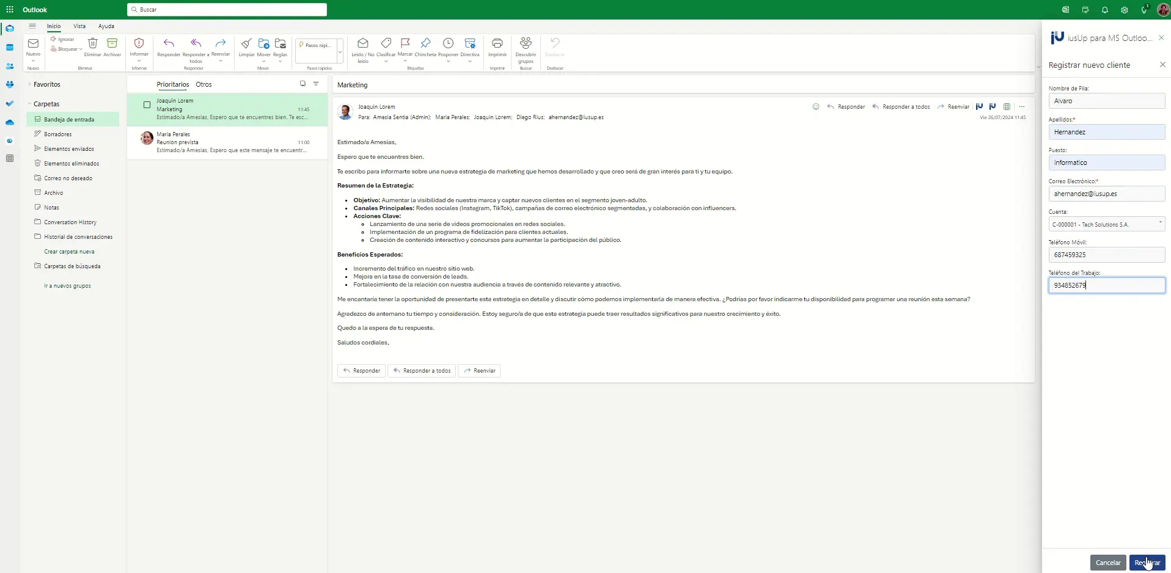The image size is (1171, 573).
Task: Switch to the Otros inbox tab
Action: [x=204, y=85]
